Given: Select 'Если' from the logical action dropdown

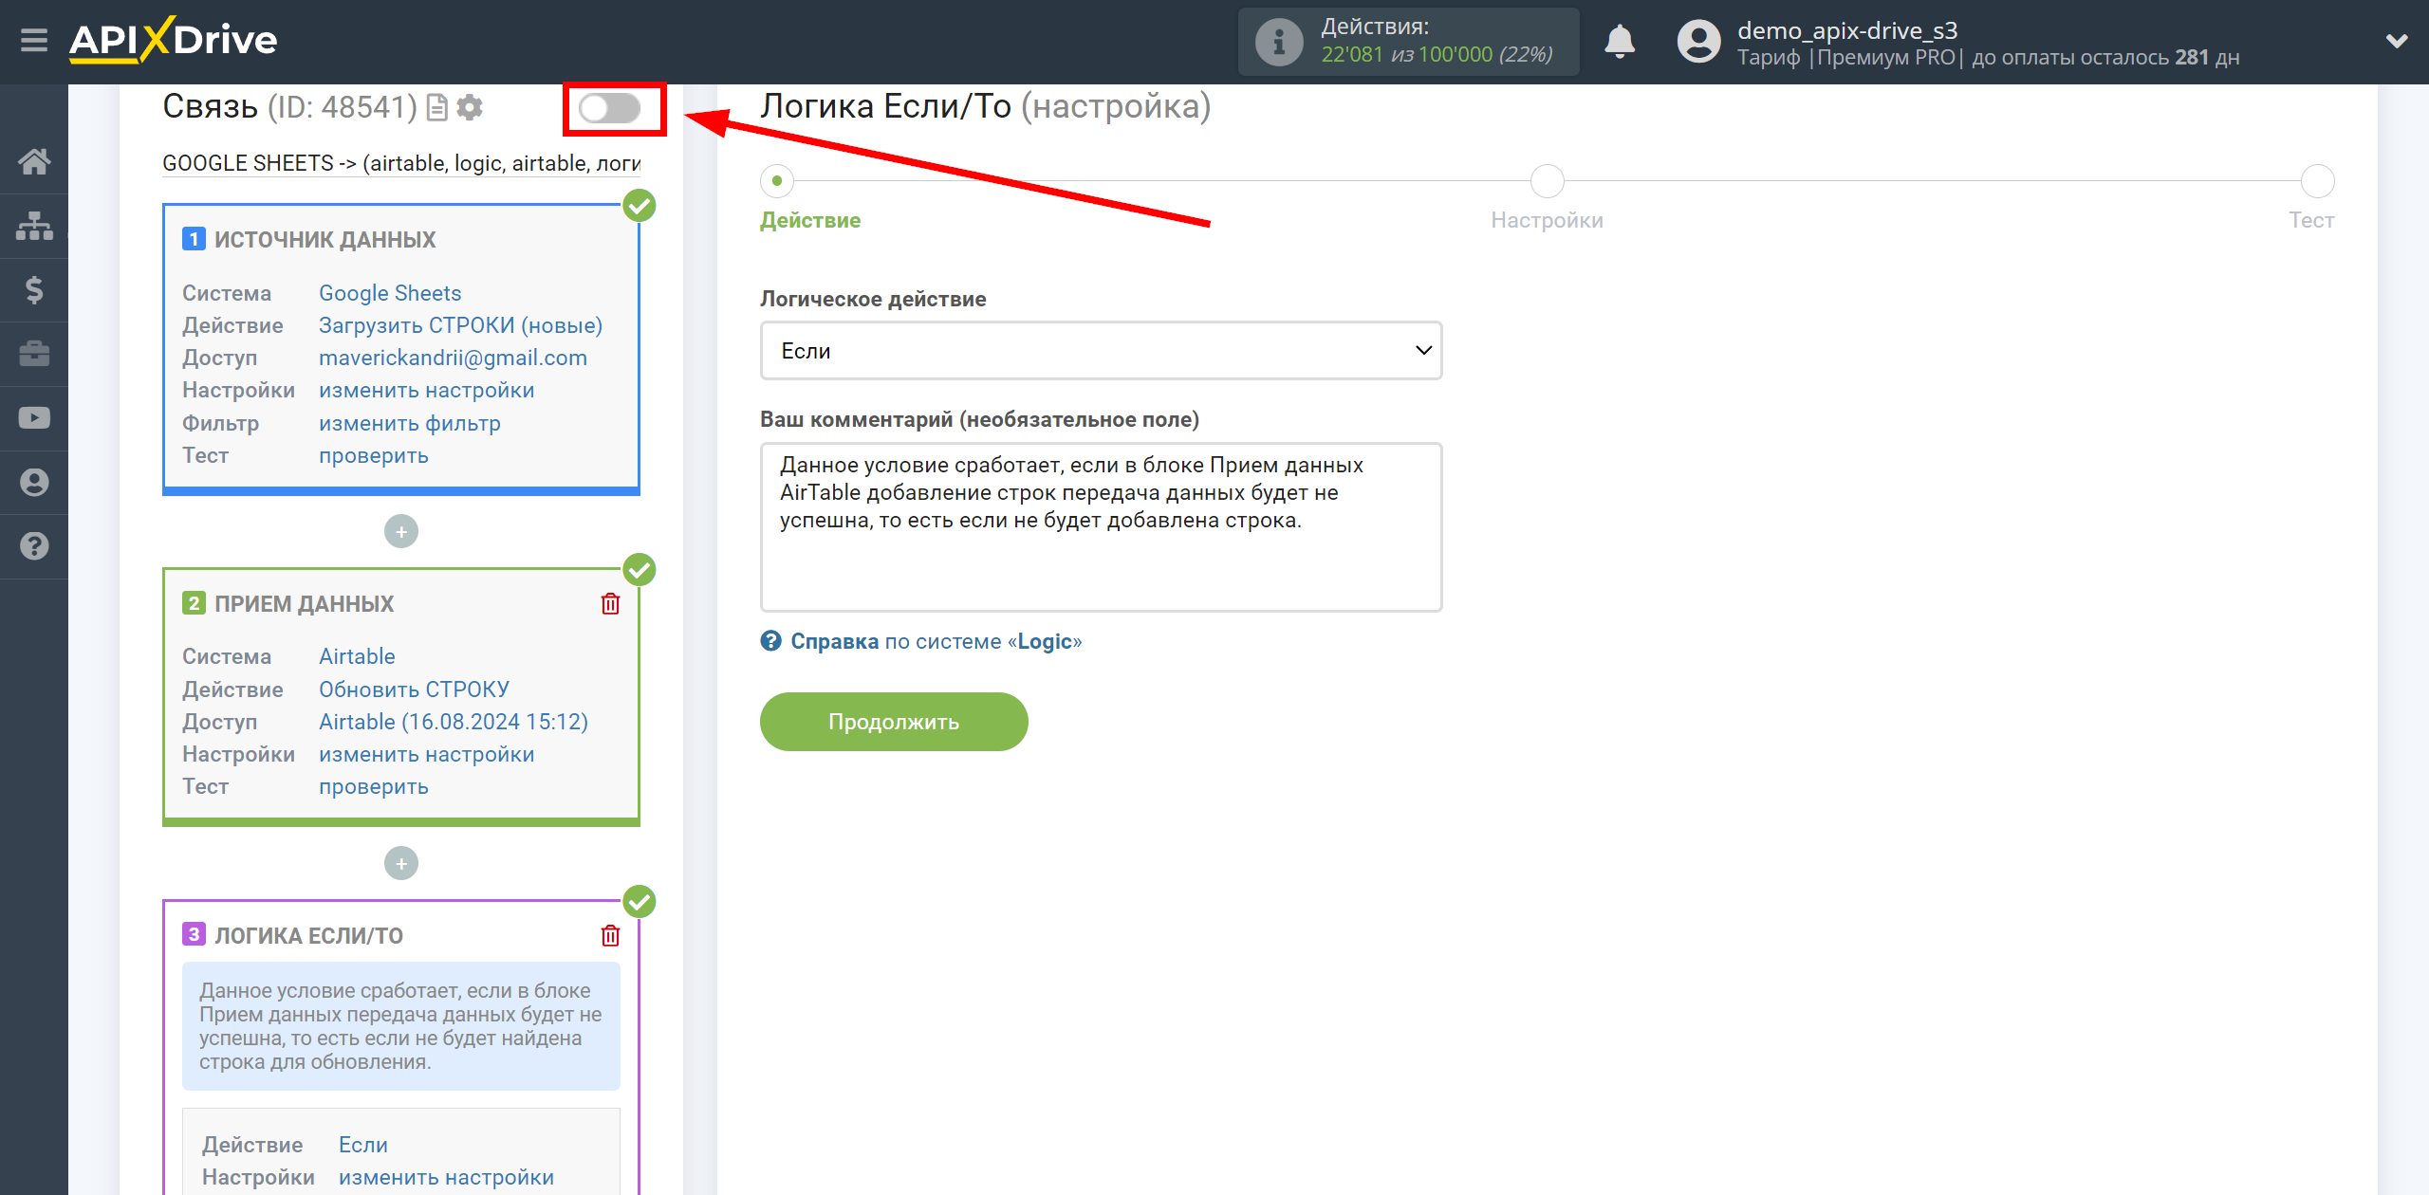Looking at the screenshot, I should pos(1102,350).
